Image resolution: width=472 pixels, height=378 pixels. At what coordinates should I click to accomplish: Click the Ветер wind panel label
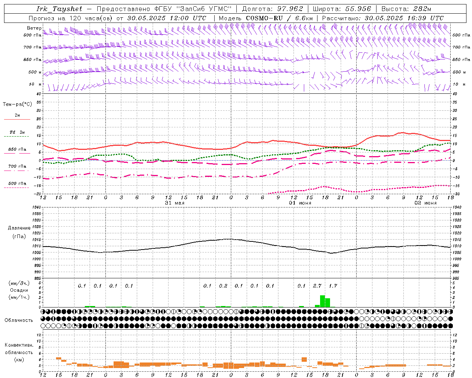tap(34, 28)
